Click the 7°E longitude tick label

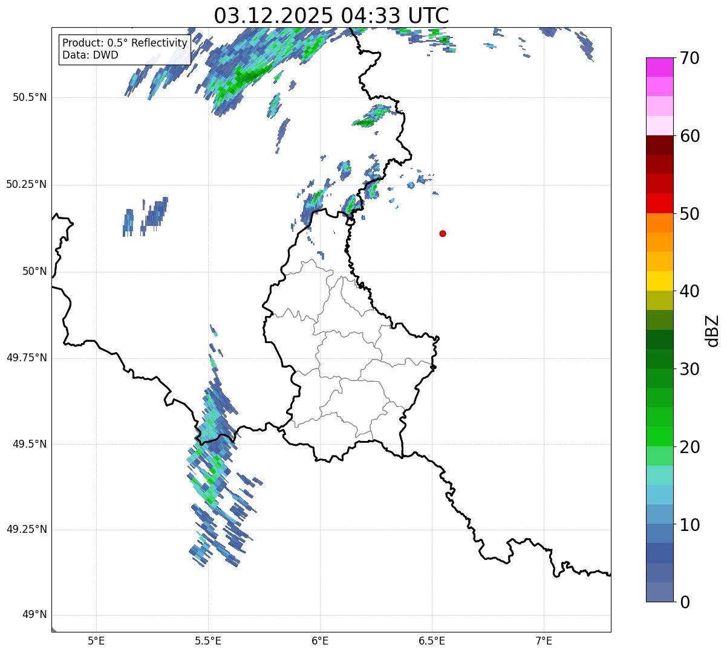tap(544, 640)
